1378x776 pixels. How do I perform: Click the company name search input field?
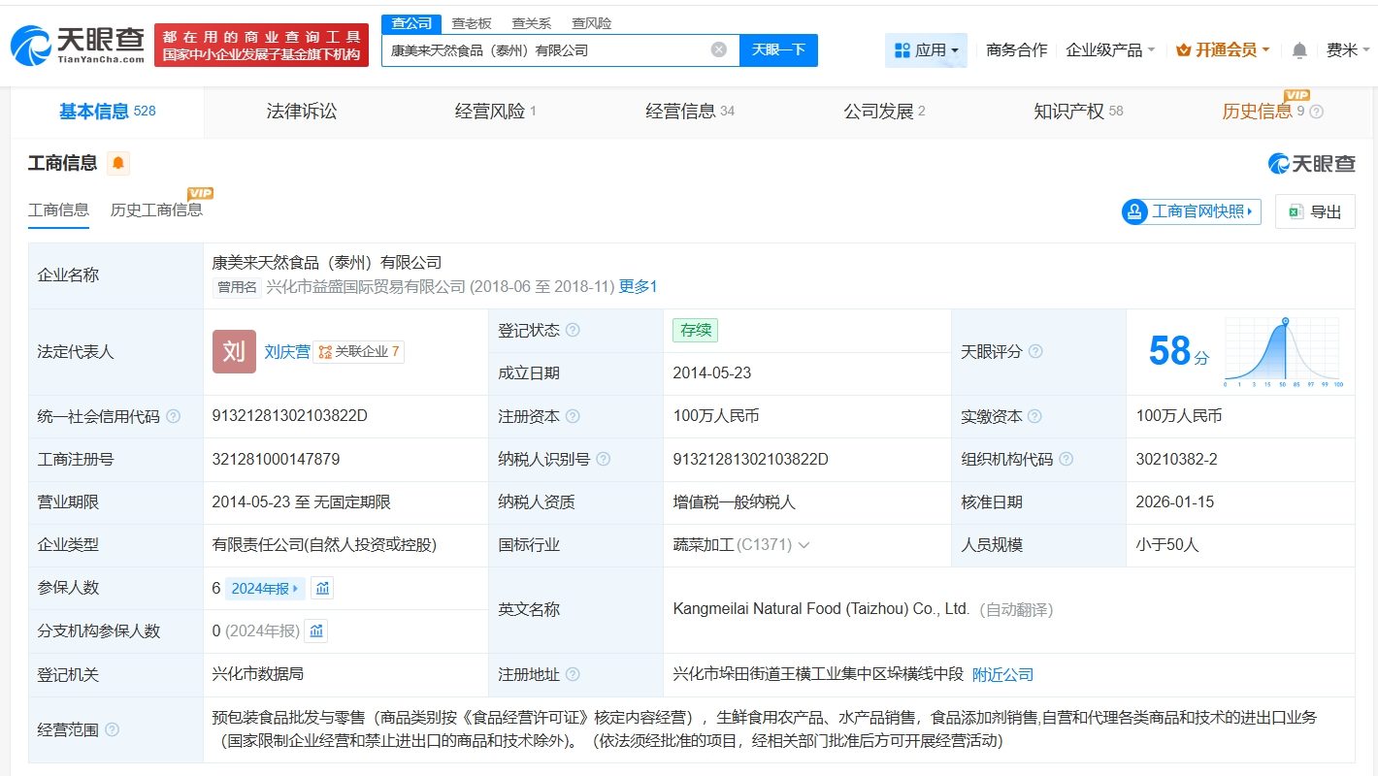546,49
